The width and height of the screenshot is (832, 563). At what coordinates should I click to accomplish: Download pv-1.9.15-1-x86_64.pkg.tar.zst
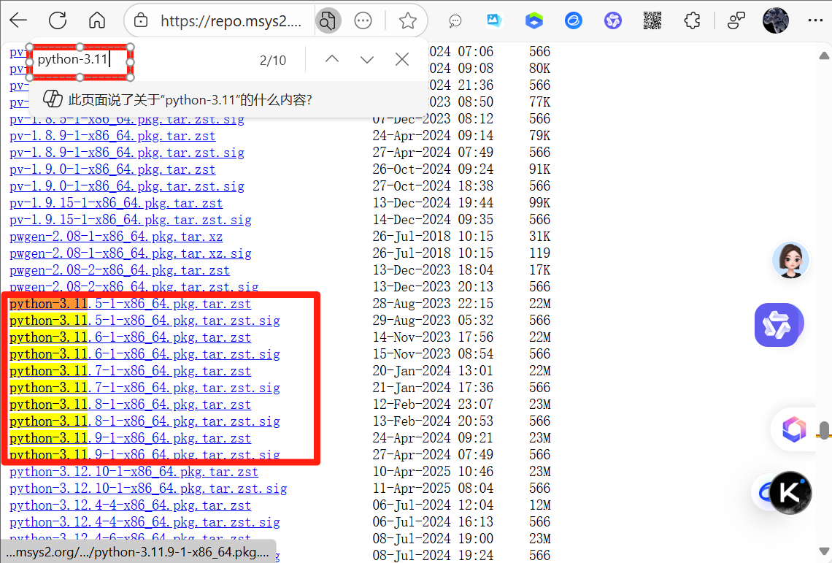coord(116,203)
